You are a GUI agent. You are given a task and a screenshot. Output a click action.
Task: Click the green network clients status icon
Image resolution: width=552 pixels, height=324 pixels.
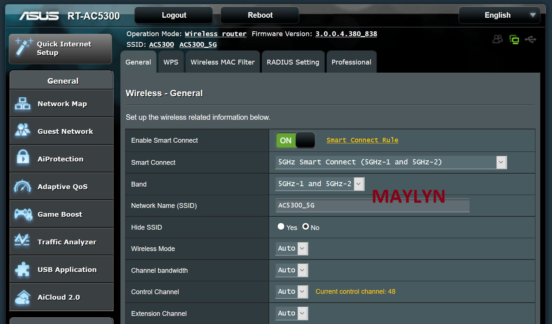(x=514, y=39)
